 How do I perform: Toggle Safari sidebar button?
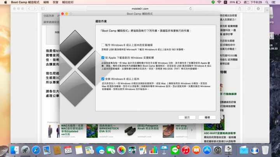pyautogui.click(x=43, y=9)
